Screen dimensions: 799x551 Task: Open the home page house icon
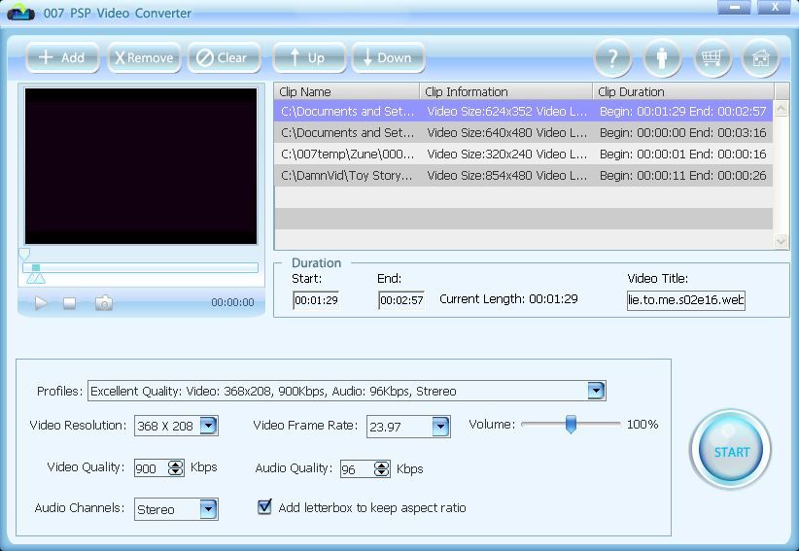[x=761, y=58]
